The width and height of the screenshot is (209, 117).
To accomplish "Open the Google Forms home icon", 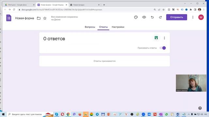I will (9, 18).
